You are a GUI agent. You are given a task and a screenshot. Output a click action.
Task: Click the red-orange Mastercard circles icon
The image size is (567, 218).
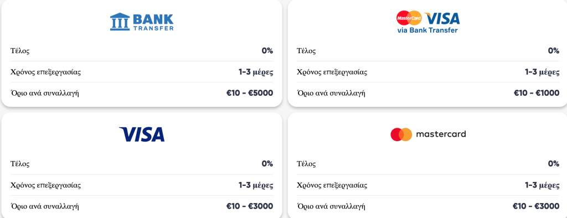pos(401,134)
